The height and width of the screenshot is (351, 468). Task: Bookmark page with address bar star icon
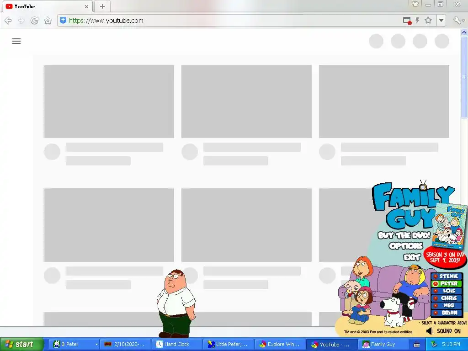[x=428, y=20]
